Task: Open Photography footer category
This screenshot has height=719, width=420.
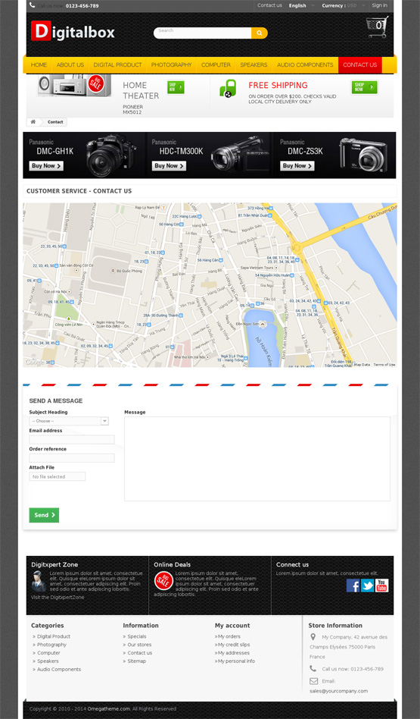Action: 51,645
